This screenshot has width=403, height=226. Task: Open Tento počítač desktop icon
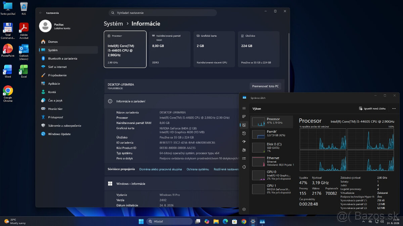coord(7,9)
